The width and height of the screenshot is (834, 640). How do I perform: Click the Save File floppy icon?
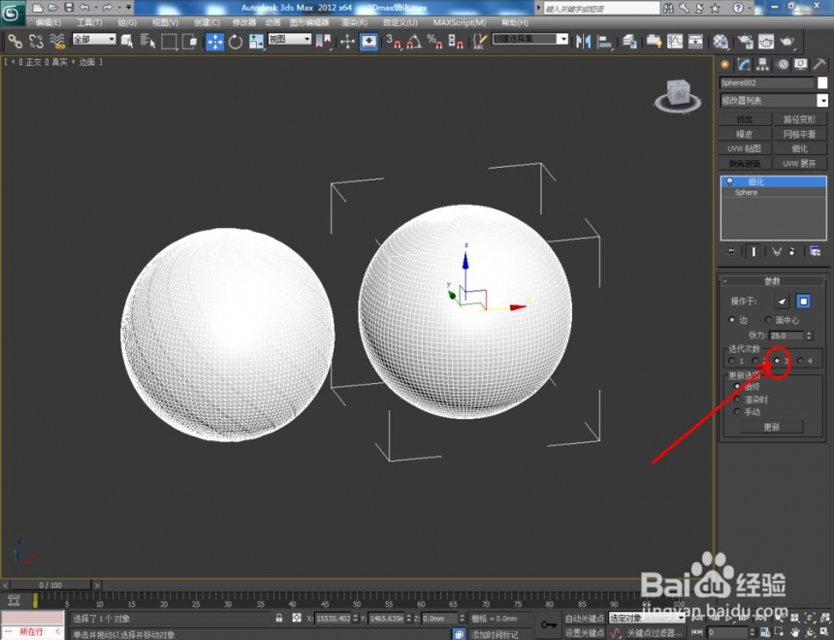tap(69, 8)
